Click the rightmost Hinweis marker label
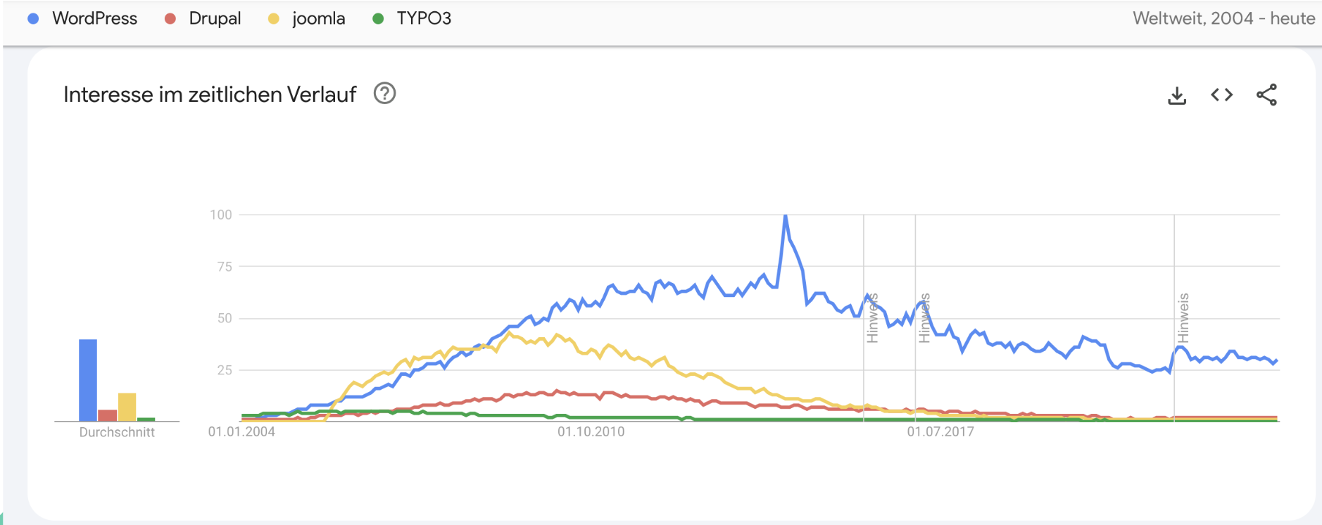 (1183, 318)
